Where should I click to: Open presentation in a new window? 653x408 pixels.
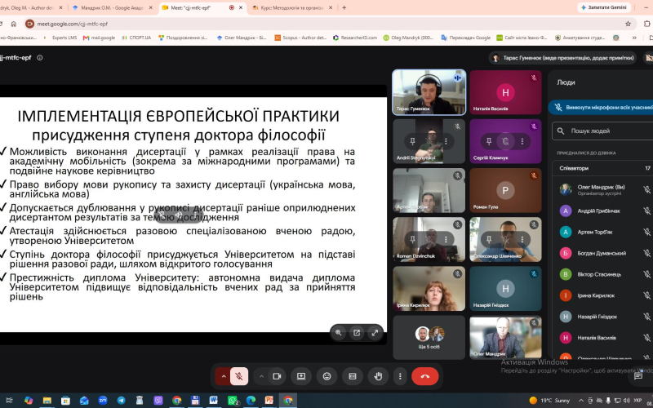(x=357, y=333)
